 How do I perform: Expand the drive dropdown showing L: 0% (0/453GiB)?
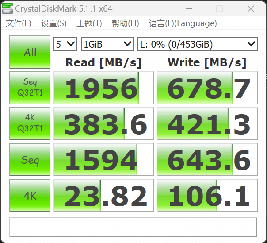(198, 44)
